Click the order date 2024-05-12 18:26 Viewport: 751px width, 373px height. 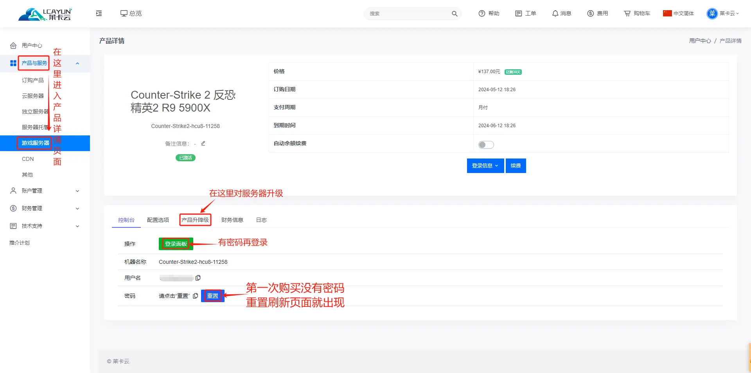497,90
